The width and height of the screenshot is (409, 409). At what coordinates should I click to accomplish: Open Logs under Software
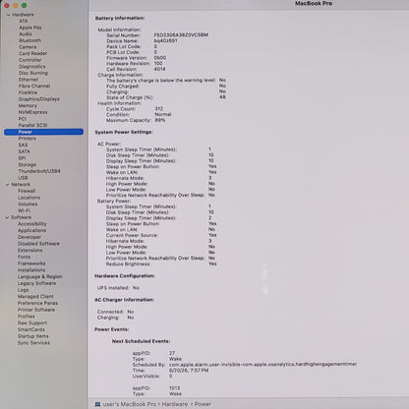click(x=23, y=290)
